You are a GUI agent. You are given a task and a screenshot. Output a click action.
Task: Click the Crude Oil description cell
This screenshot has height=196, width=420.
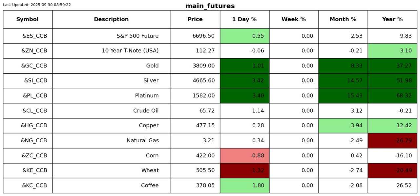146,111
